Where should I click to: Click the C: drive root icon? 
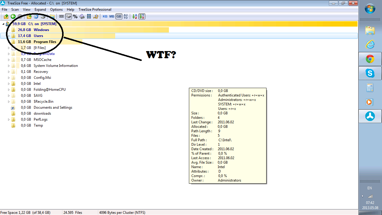[x=8, y=24]
